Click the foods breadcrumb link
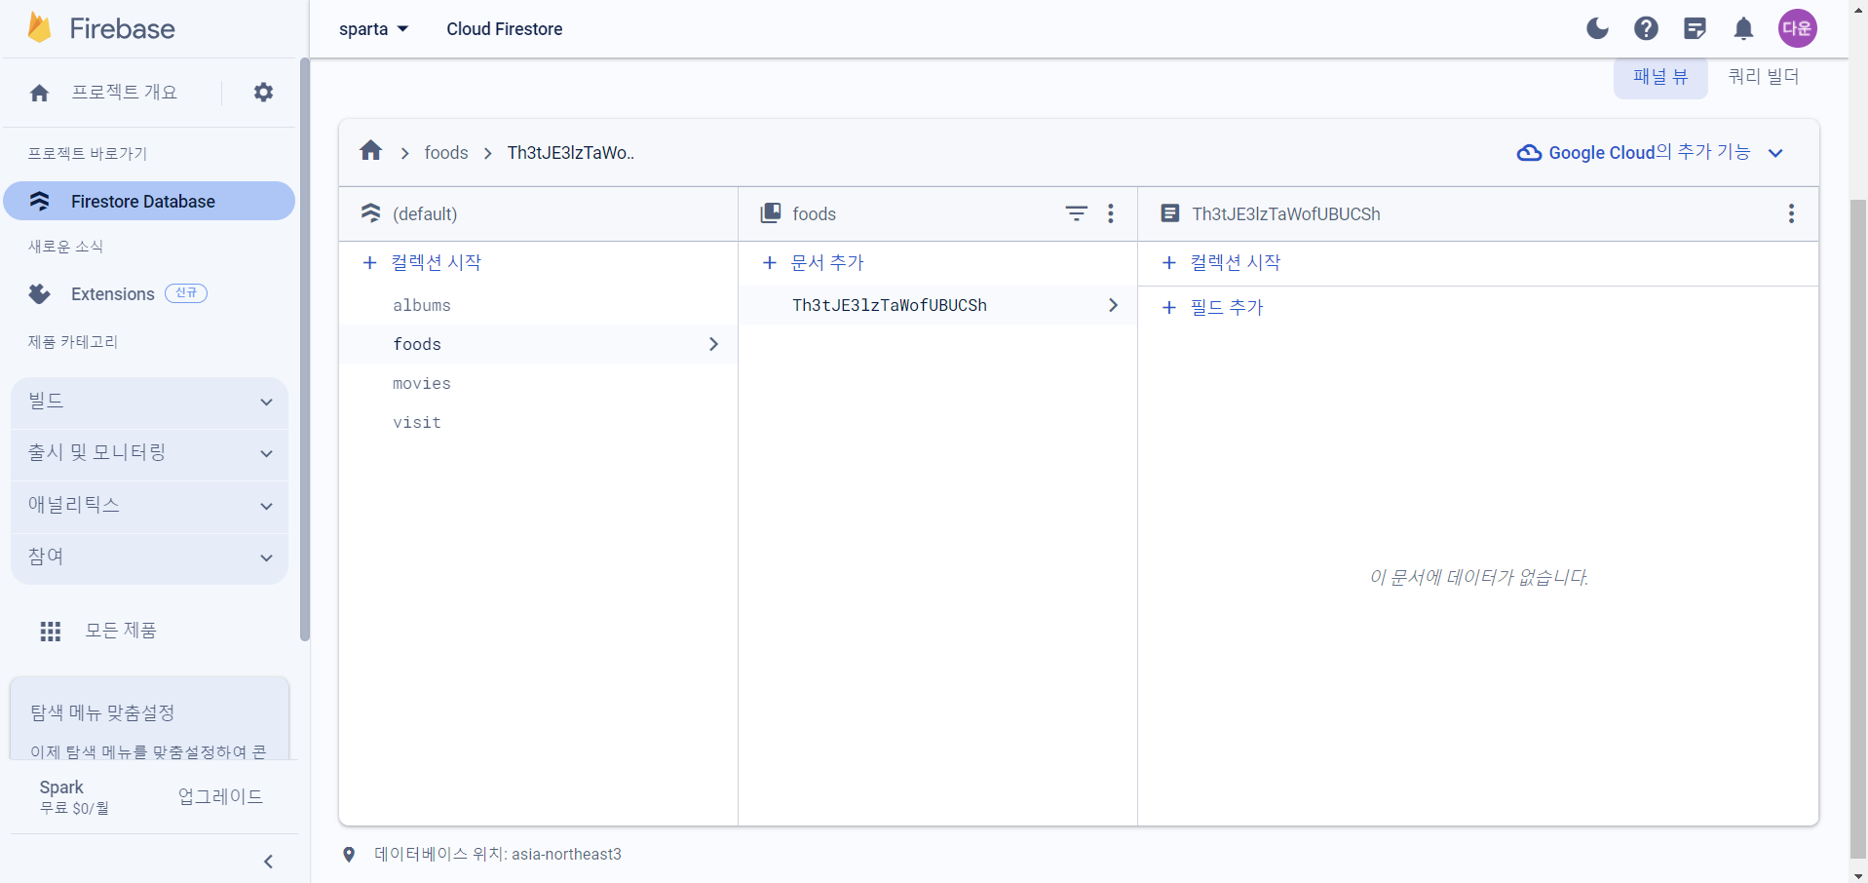The image size is (1868, 883). click(446, 152)
